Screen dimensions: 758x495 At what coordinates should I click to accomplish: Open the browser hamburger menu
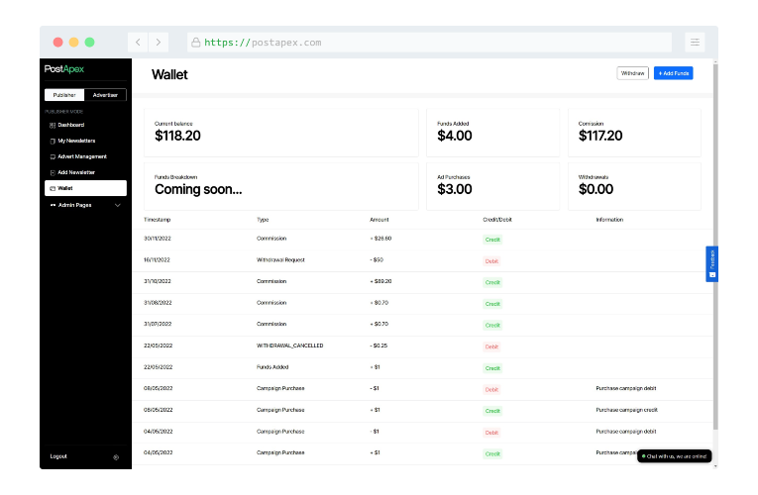point(695,43)
